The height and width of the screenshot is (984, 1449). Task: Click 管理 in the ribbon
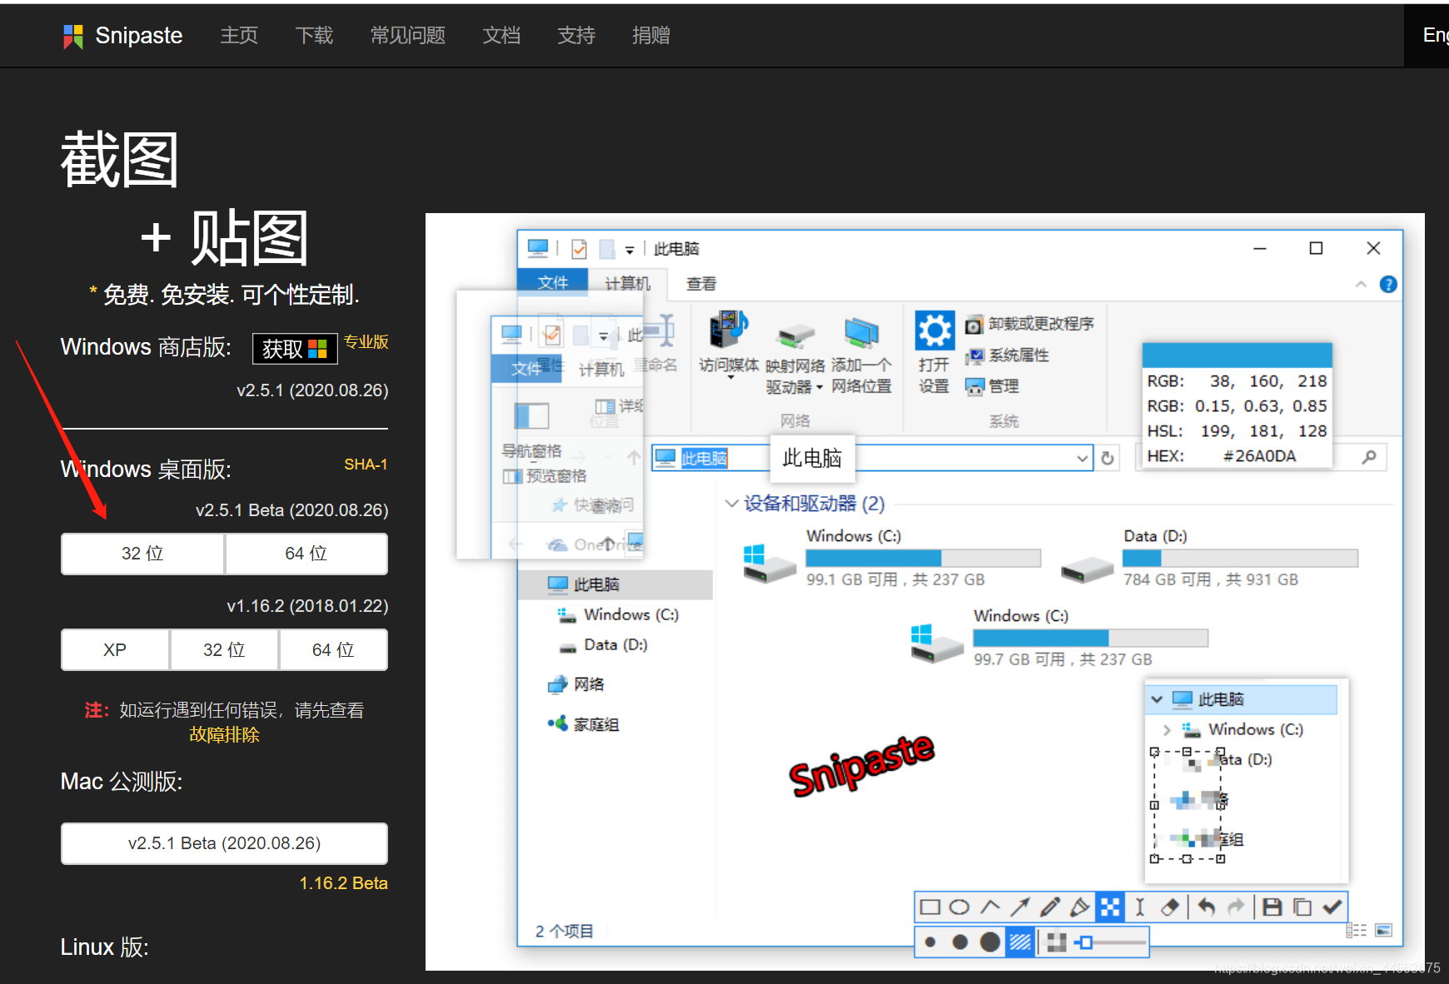[x=993, y=386]
